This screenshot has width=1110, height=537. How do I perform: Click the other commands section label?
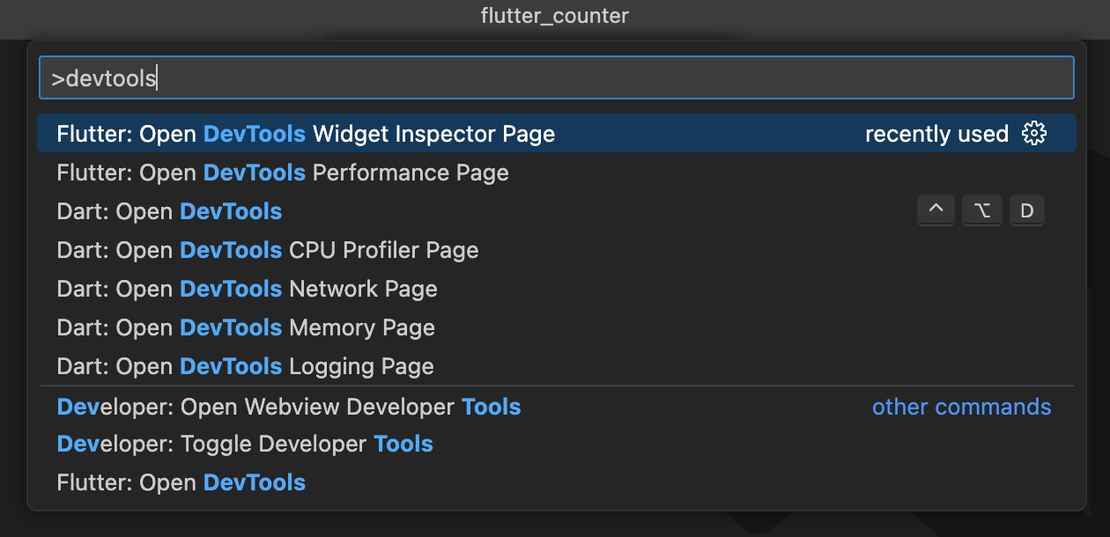[x=961, y=407]
